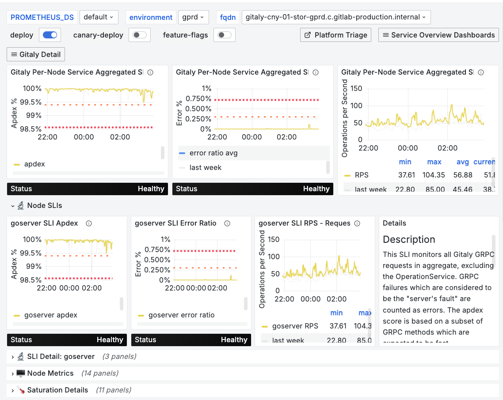The image size is (503, 400).
Task: Click info icon on Gitaly error ratio panel
Action: pyautogui.click(x=316, y=72)
